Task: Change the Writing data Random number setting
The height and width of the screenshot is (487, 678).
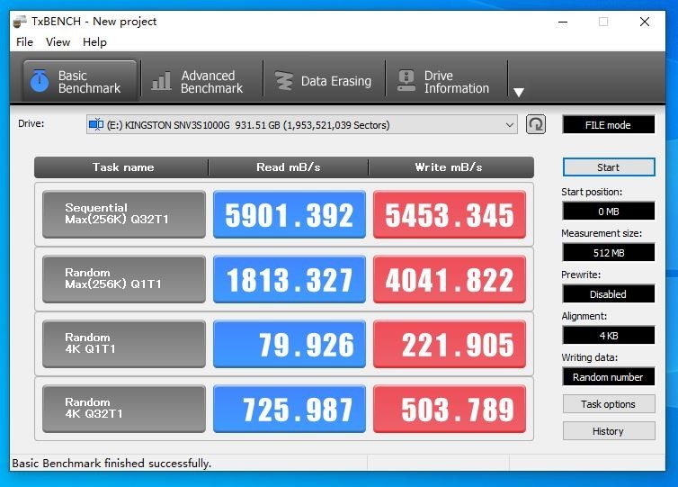Action: click(609, 376)
